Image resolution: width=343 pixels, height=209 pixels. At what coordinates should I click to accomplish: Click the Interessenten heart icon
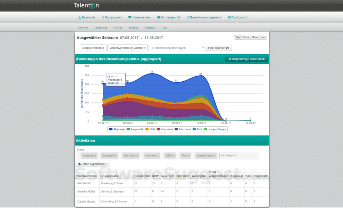[130, 17]
